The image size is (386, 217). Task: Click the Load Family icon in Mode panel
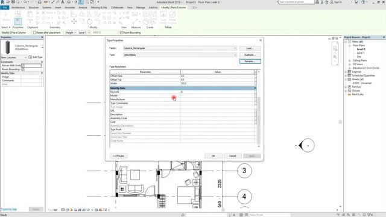[163, 14]
